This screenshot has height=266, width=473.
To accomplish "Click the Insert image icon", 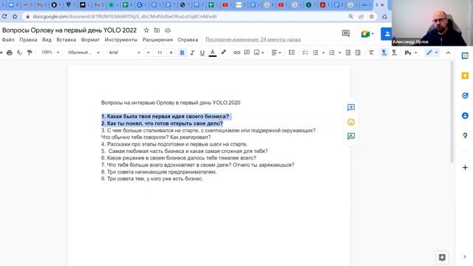I will point(256,52).
